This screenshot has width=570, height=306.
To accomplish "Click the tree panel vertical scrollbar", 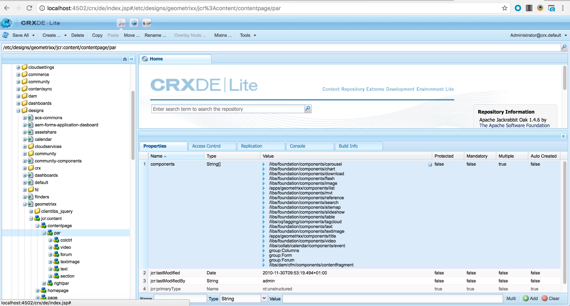I will coord(133,125).
